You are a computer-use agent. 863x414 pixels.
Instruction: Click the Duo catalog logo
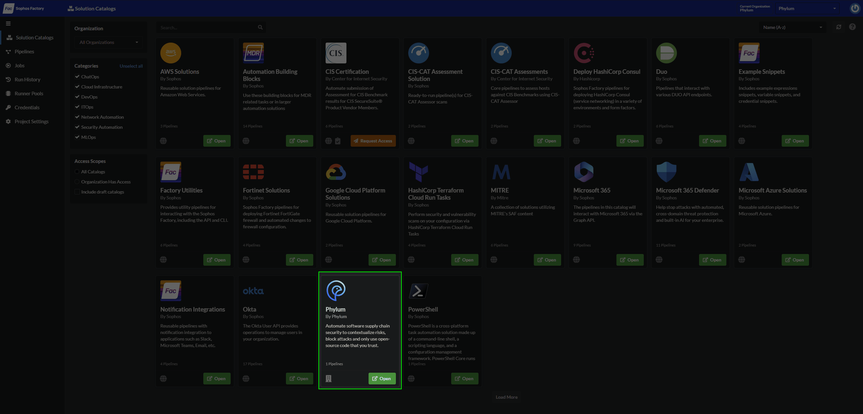[x=666, y=53]
